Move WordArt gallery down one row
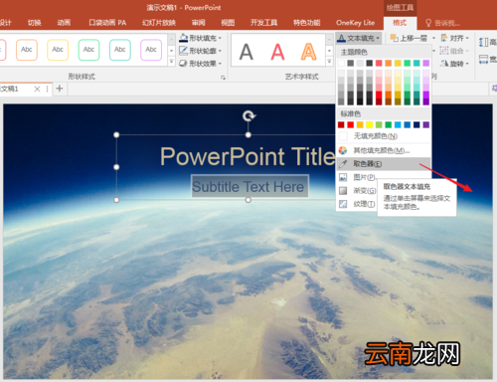Screen dimensions: 497x382 329,51
